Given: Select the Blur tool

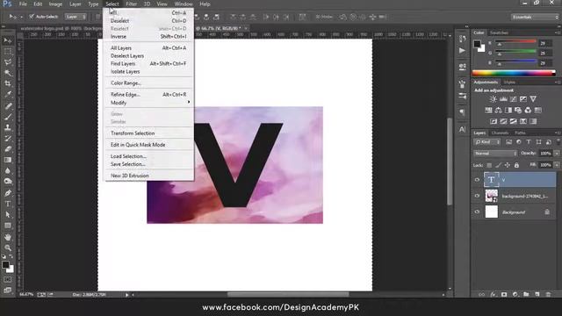Looking at the screenshot, I should pos(8,170).
